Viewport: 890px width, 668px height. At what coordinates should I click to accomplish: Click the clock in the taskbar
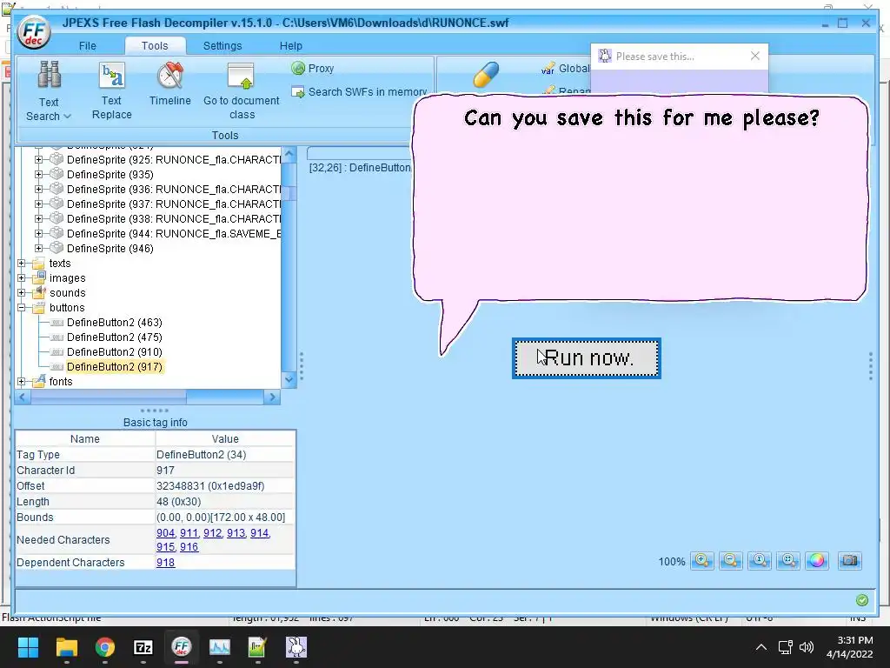pos(850,647)
